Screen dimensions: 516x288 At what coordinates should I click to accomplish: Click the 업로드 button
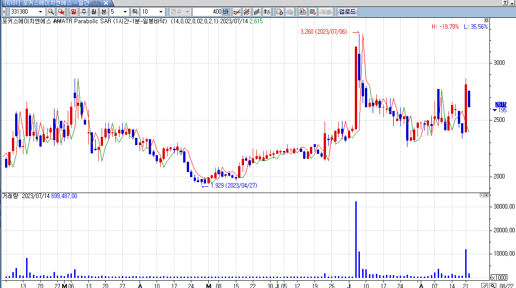pyautogui.click(x=347, y=11)
